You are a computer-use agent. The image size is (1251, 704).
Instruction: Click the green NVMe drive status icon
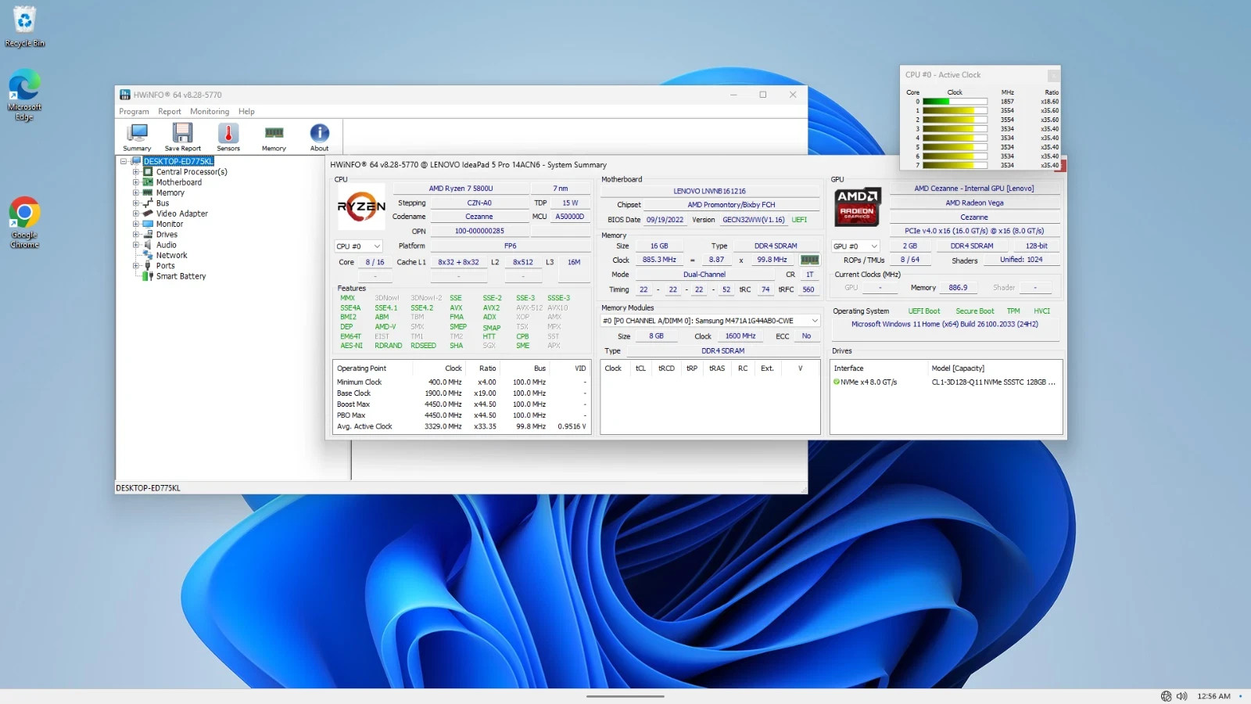pos(837,383)
